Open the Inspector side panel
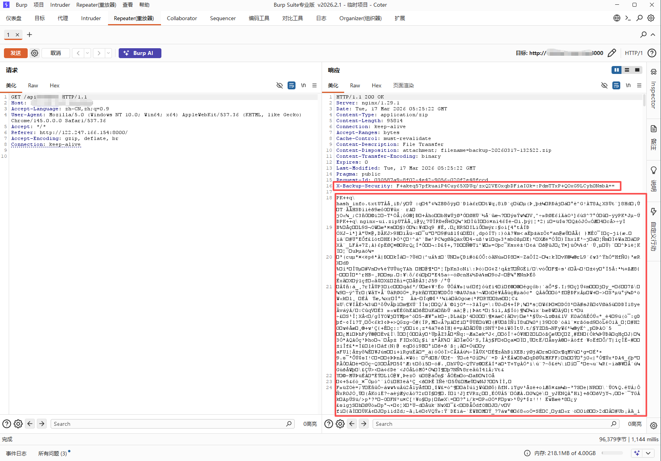The width and height of the screenshot is (661, 461). [653, 91]
